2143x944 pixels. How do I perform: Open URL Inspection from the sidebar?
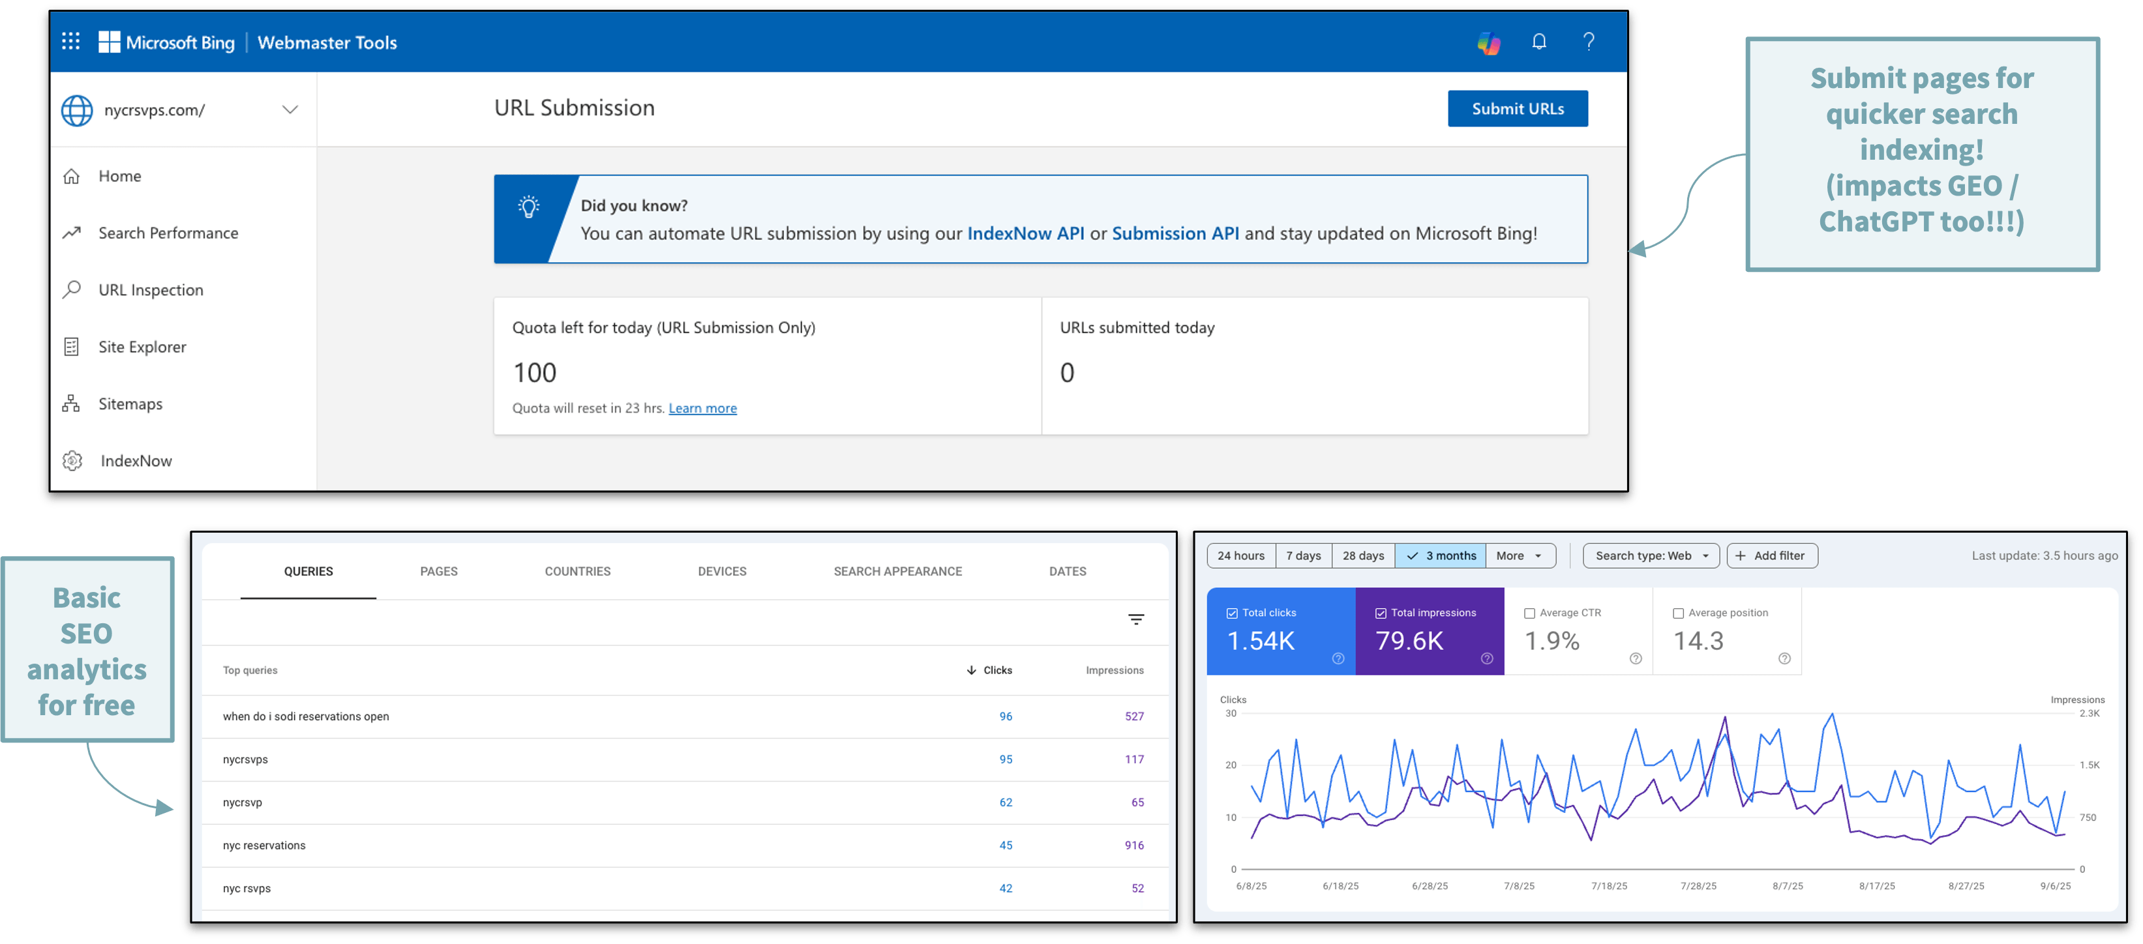point(151,289)
